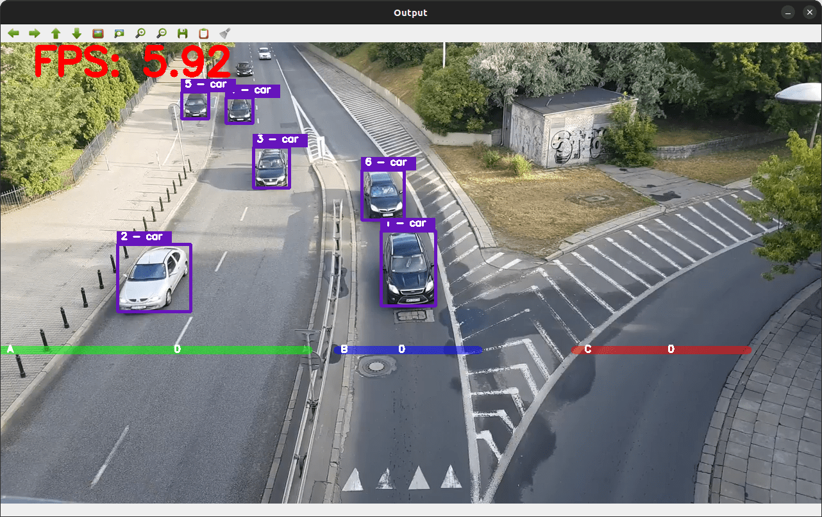Pan the image down with the down arrow
The width and height of the screenshot is (822, 517).
pos(77,33)
